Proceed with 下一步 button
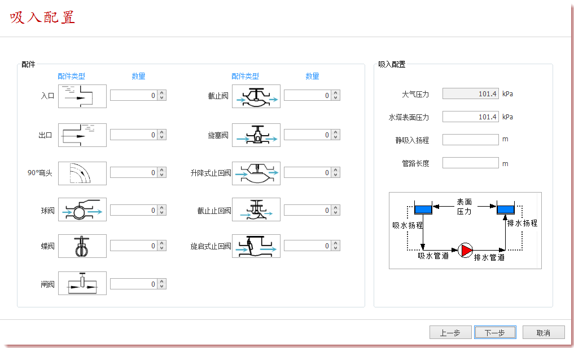This screenshot has height=348, width=574. [x=496, y=333]
